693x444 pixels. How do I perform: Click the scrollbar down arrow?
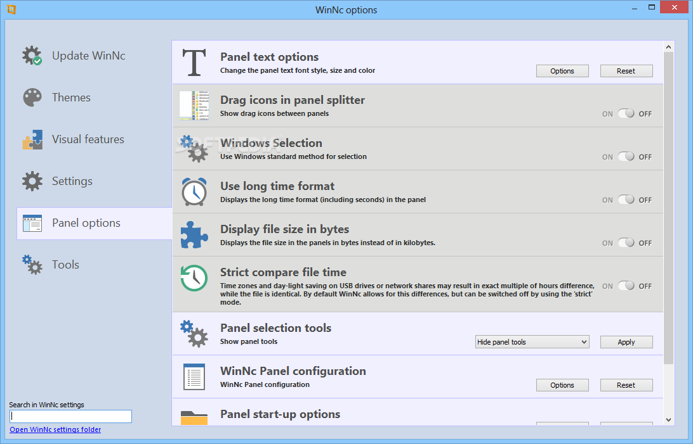pyautogui.click(x=668, y=420)
